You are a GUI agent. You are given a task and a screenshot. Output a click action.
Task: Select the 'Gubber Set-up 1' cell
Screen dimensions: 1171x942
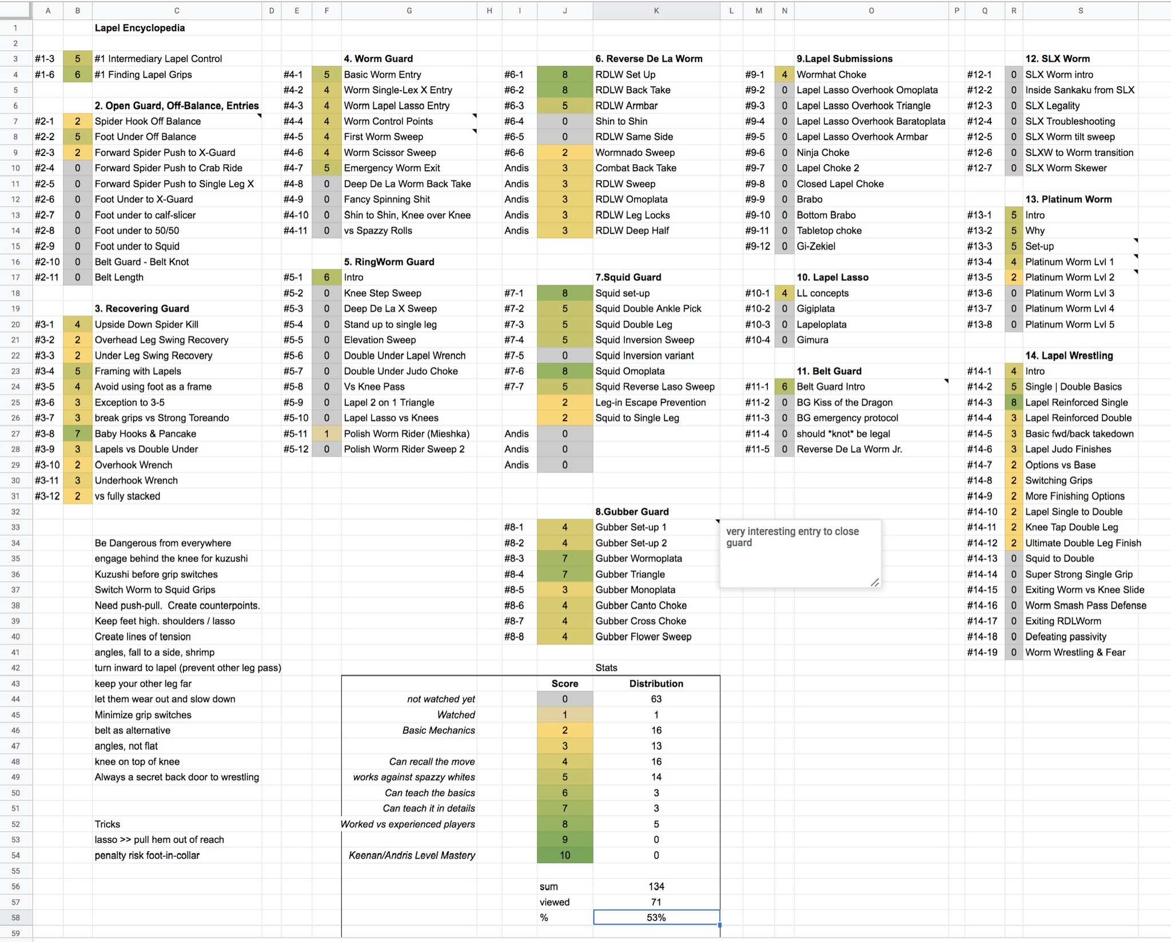click(631, 527)
